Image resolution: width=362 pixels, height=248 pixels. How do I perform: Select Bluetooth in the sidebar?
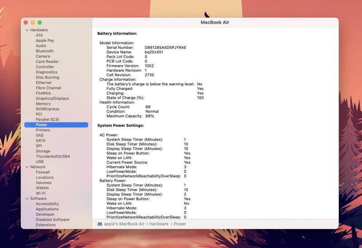[x=44, y=51]
